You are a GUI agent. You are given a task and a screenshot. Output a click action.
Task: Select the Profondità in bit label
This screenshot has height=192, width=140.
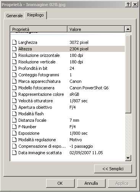click(33, 68)
